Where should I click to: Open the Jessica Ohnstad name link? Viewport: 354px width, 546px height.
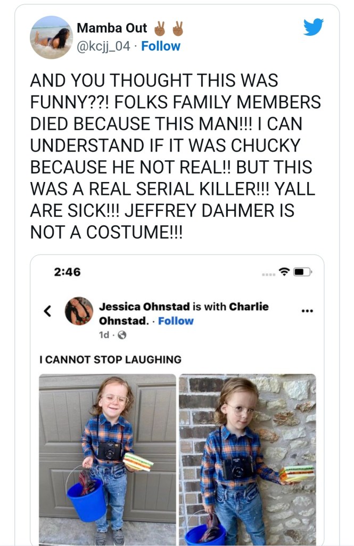pos(144,307)
